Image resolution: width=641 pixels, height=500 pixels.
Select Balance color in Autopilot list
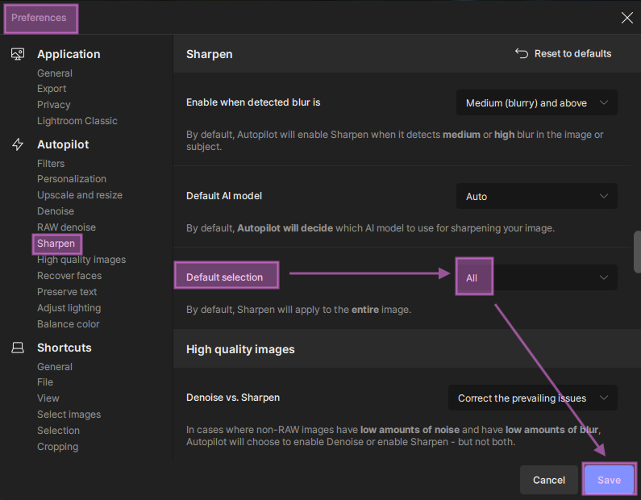pos(69,324)
